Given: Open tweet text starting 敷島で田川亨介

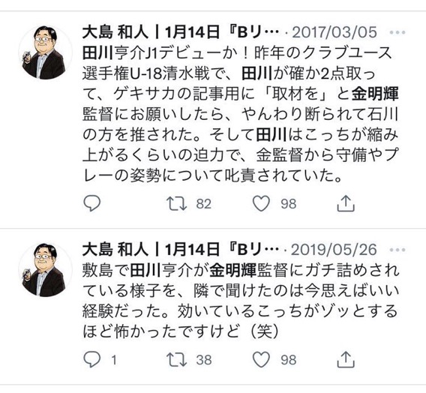Looking at the screenshot, I should tap(241, 301).
